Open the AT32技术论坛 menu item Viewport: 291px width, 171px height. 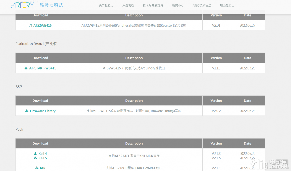pos(202,6)
